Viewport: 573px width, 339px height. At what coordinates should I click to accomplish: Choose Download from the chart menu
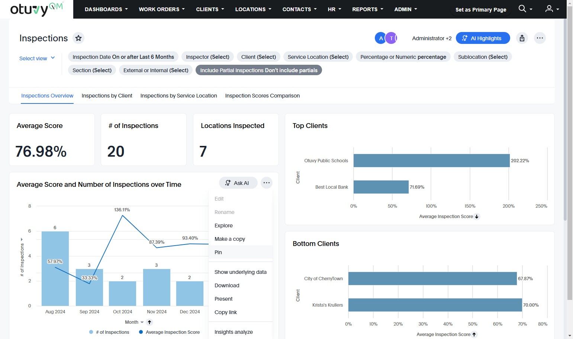click(x=241, y=285)
